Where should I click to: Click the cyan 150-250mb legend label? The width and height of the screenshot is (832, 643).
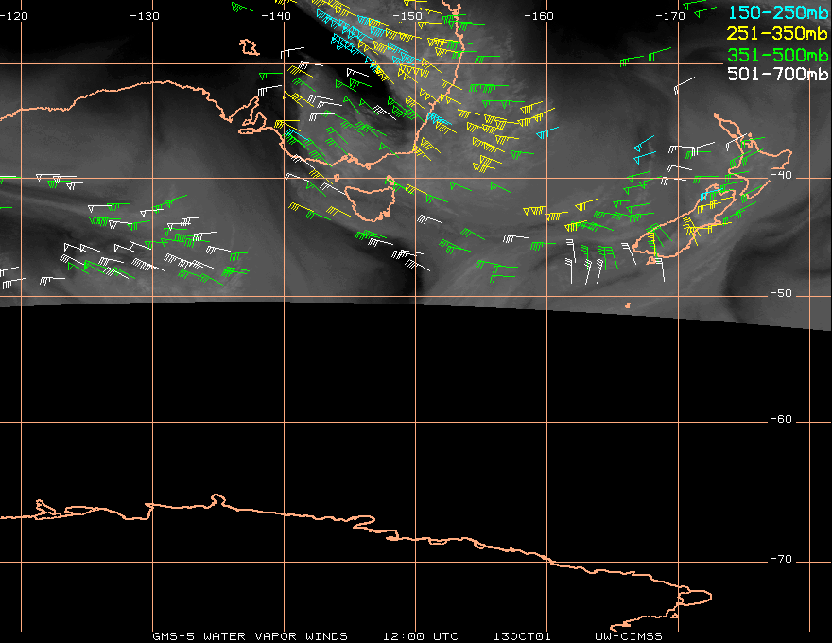pos(778,12)
